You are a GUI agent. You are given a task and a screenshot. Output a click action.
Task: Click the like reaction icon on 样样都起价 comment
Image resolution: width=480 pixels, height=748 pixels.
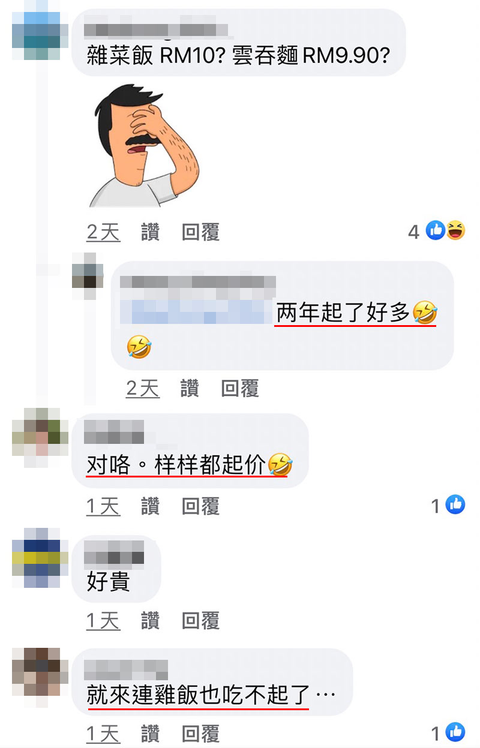click(x=456, y=505)
